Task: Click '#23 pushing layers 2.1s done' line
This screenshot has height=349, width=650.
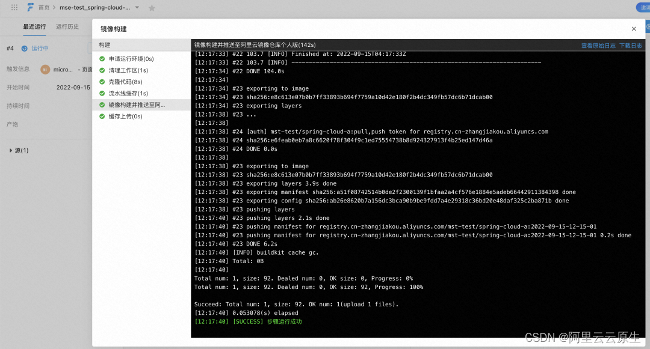Action: (262, 218)
